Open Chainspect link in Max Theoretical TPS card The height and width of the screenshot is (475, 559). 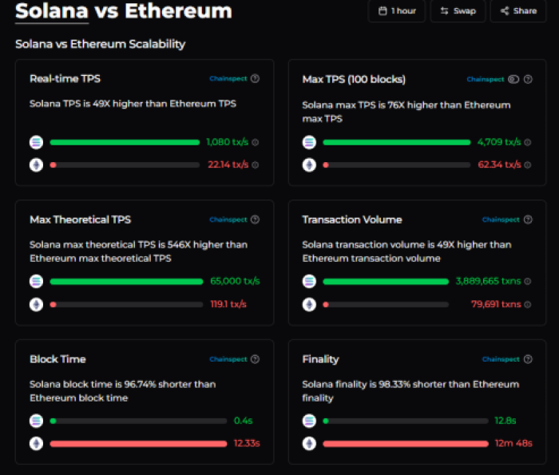(228, 220)
